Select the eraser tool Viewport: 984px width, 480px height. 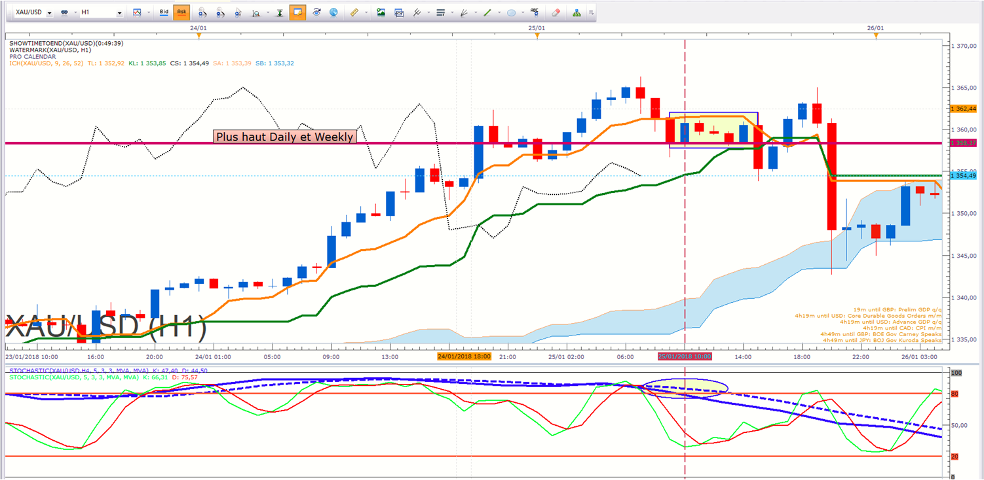point(556,12)
